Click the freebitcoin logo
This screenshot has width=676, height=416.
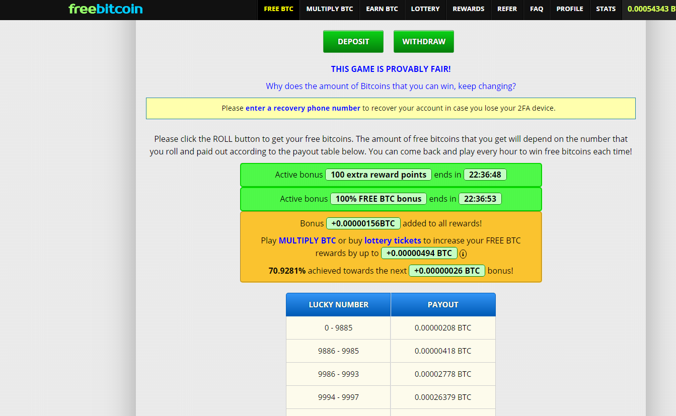pos(106,9)
